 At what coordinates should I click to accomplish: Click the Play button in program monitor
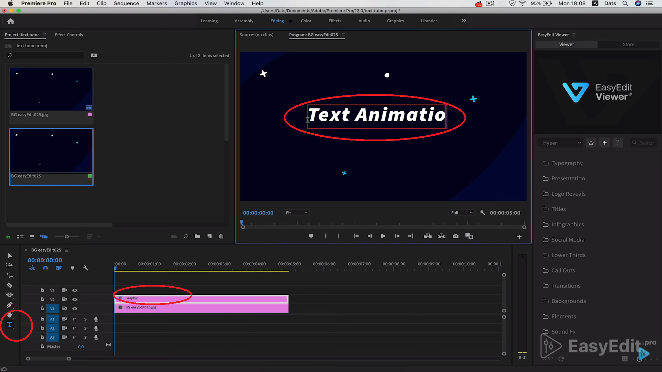click(x=383, y=236)
